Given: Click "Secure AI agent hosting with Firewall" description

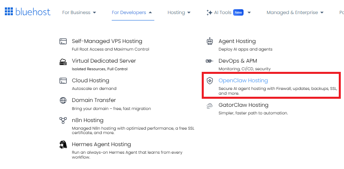Looking at the screenshot, I should click(278, 91).
